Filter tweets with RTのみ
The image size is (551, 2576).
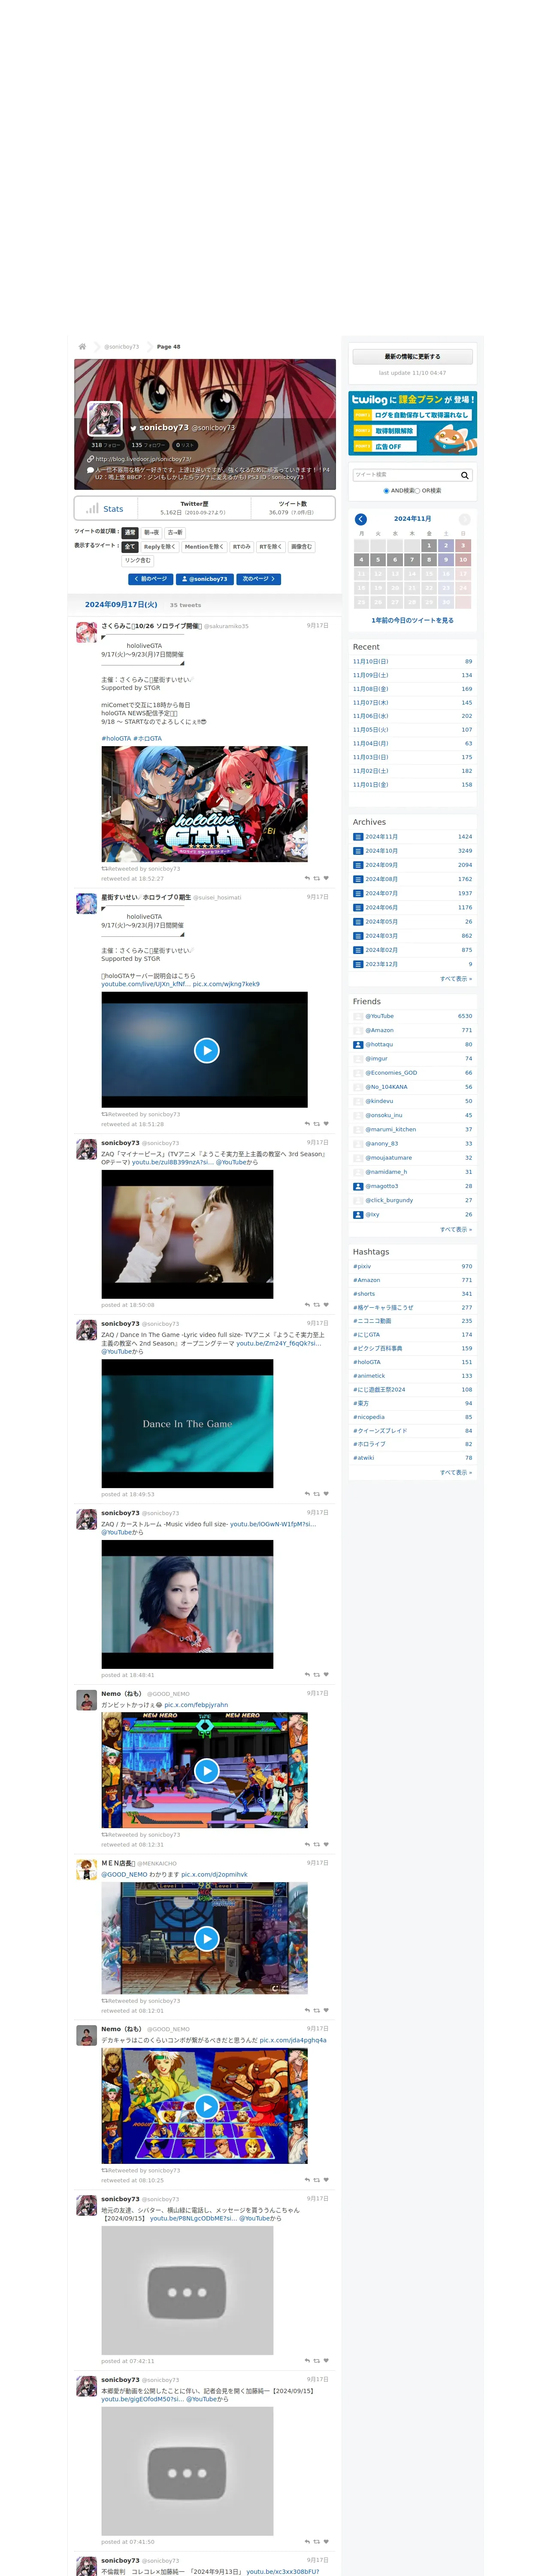pos(242,547)
